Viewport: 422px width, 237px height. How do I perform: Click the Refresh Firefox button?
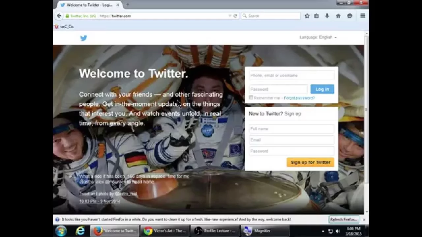coord(344,219)
